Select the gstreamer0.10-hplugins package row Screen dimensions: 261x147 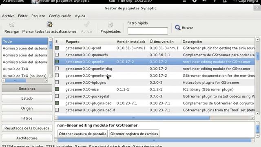pos(155,82)
